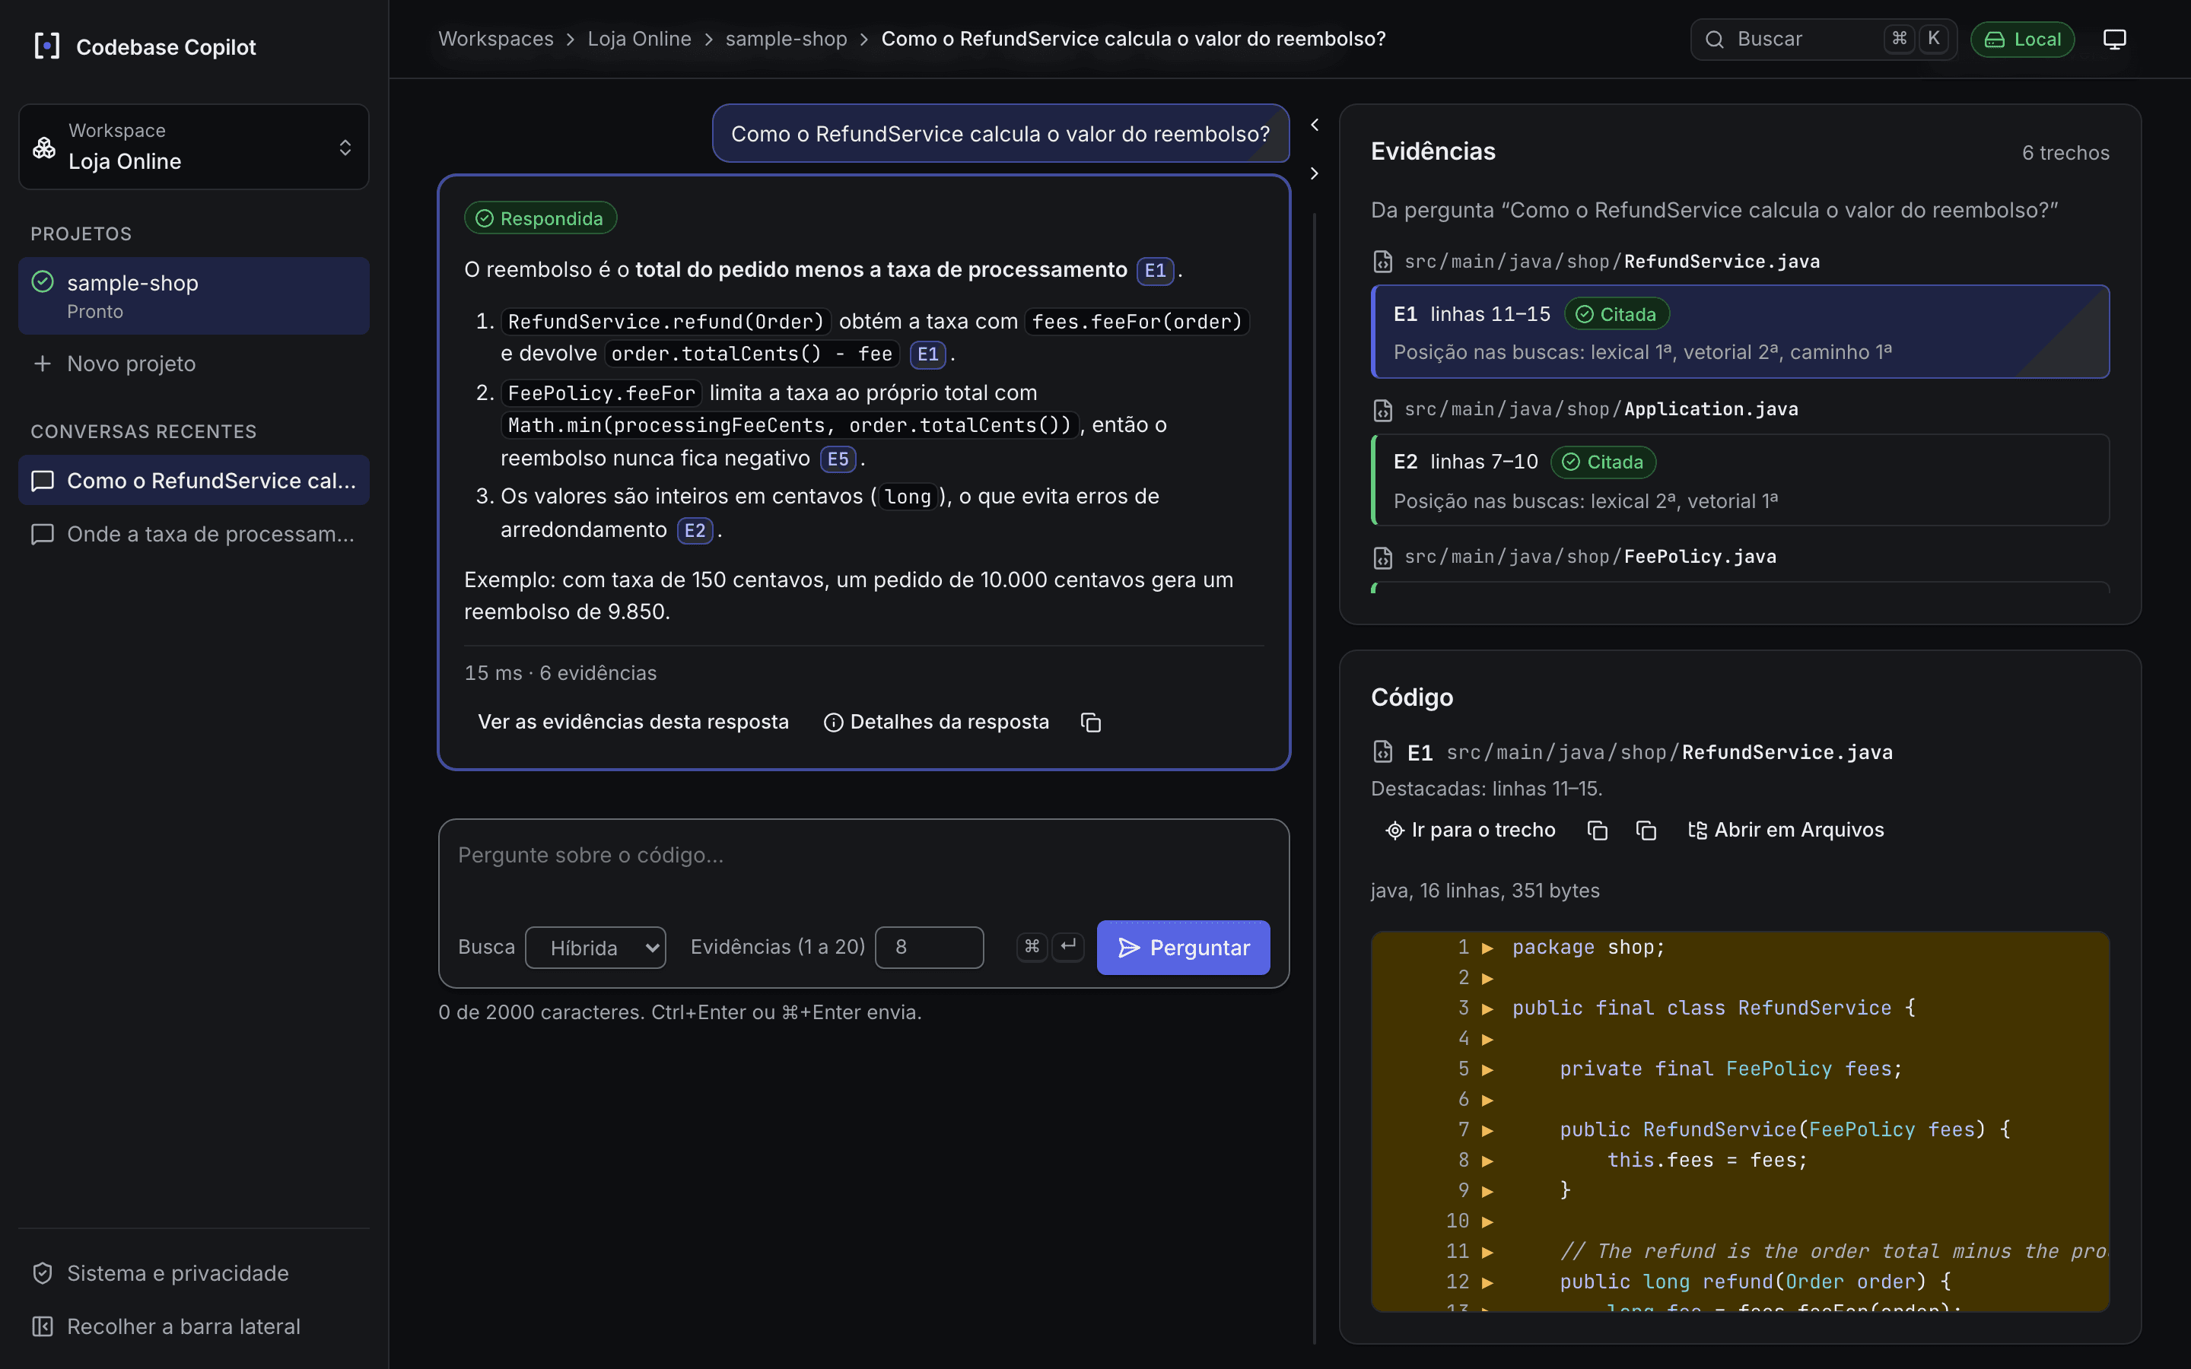Go to Workspaces breadcrumb
This screenshot has height=1369, width=2191.
point(495,39)
